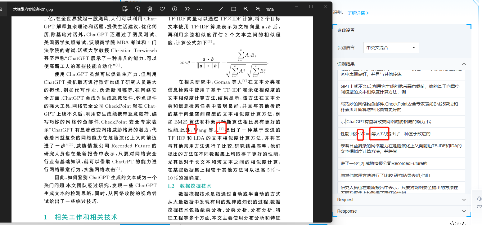The image size is (482, 225).
Task: Open the three-dot See more menu
Action: coord(200,9)
